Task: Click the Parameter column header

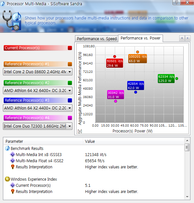Action: click(43, 141)
